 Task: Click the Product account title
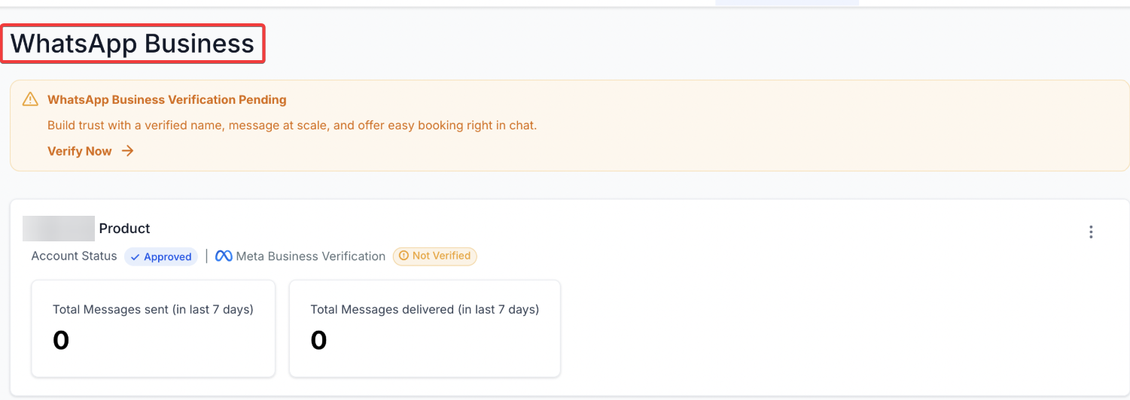coord(125,229)
